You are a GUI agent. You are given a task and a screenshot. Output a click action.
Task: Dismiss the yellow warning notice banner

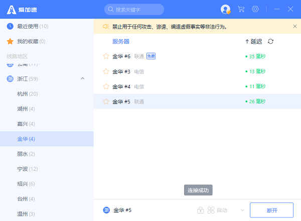(294, 26)
